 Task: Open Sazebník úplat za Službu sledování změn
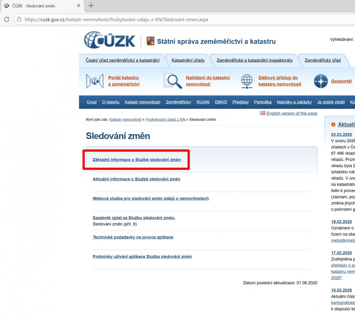[x=133, y=218]
